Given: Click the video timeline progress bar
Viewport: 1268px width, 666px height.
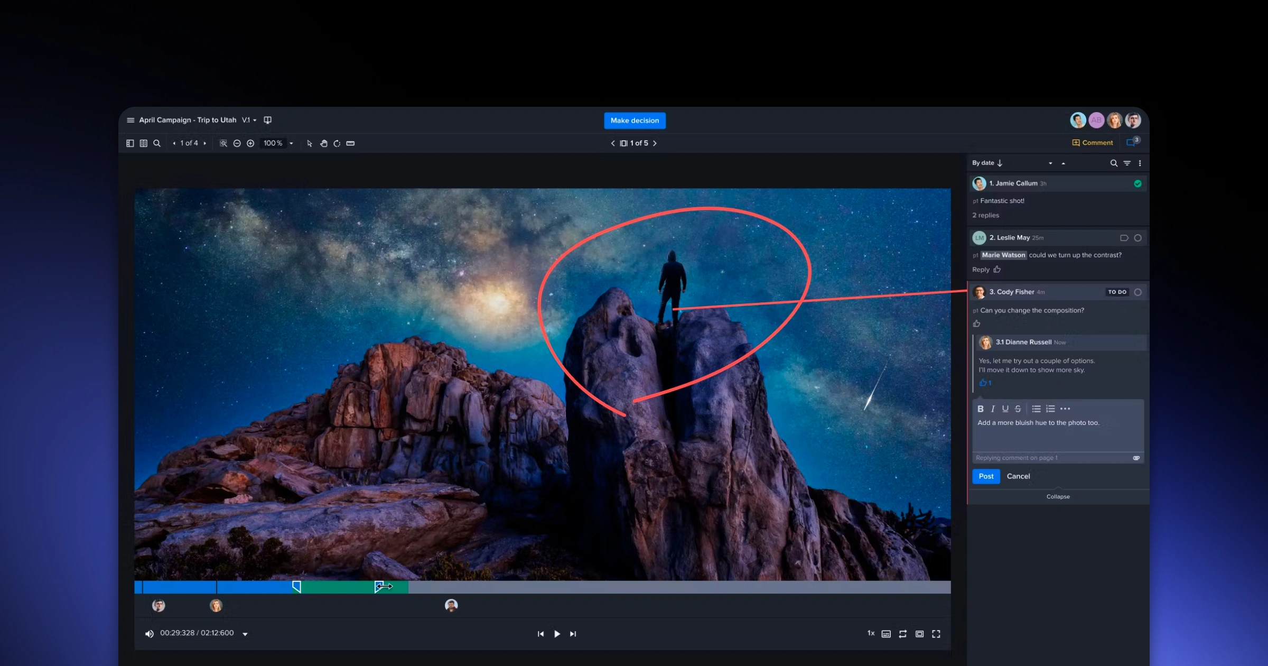Looking at the screenshot, I should tap(634, 587).
